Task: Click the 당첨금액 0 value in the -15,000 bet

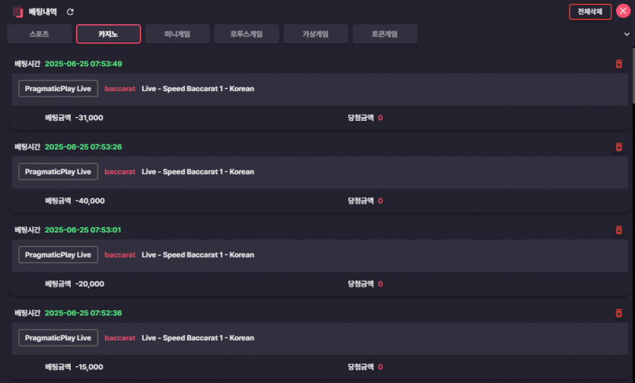Action: (380, 367)
